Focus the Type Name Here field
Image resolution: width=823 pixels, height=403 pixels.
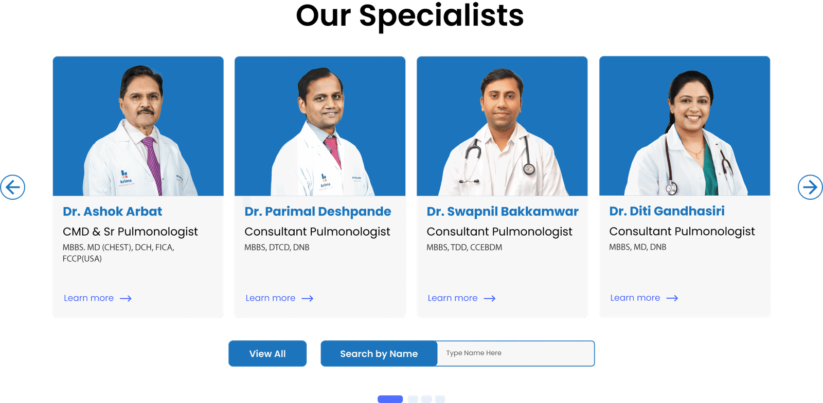(x=515, y=353)
